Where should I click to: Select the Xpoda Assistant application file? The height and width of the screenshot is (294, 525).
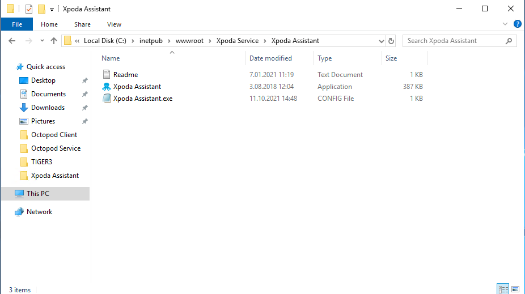click(x=137, y=87)
